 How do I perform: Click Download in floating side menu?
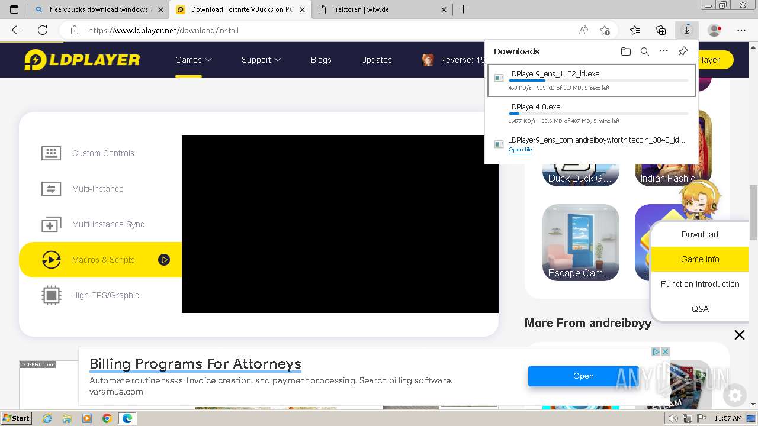[700, 234]
